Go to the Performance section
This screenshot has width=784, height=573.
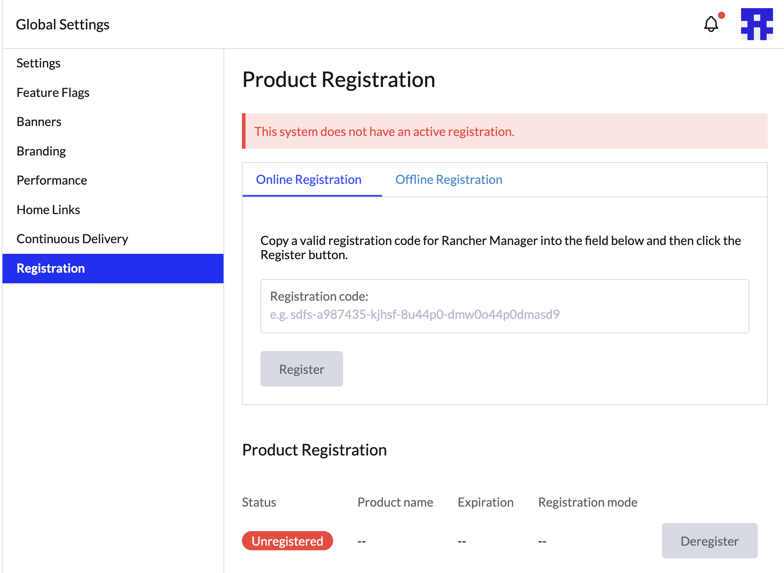(51, 180)
